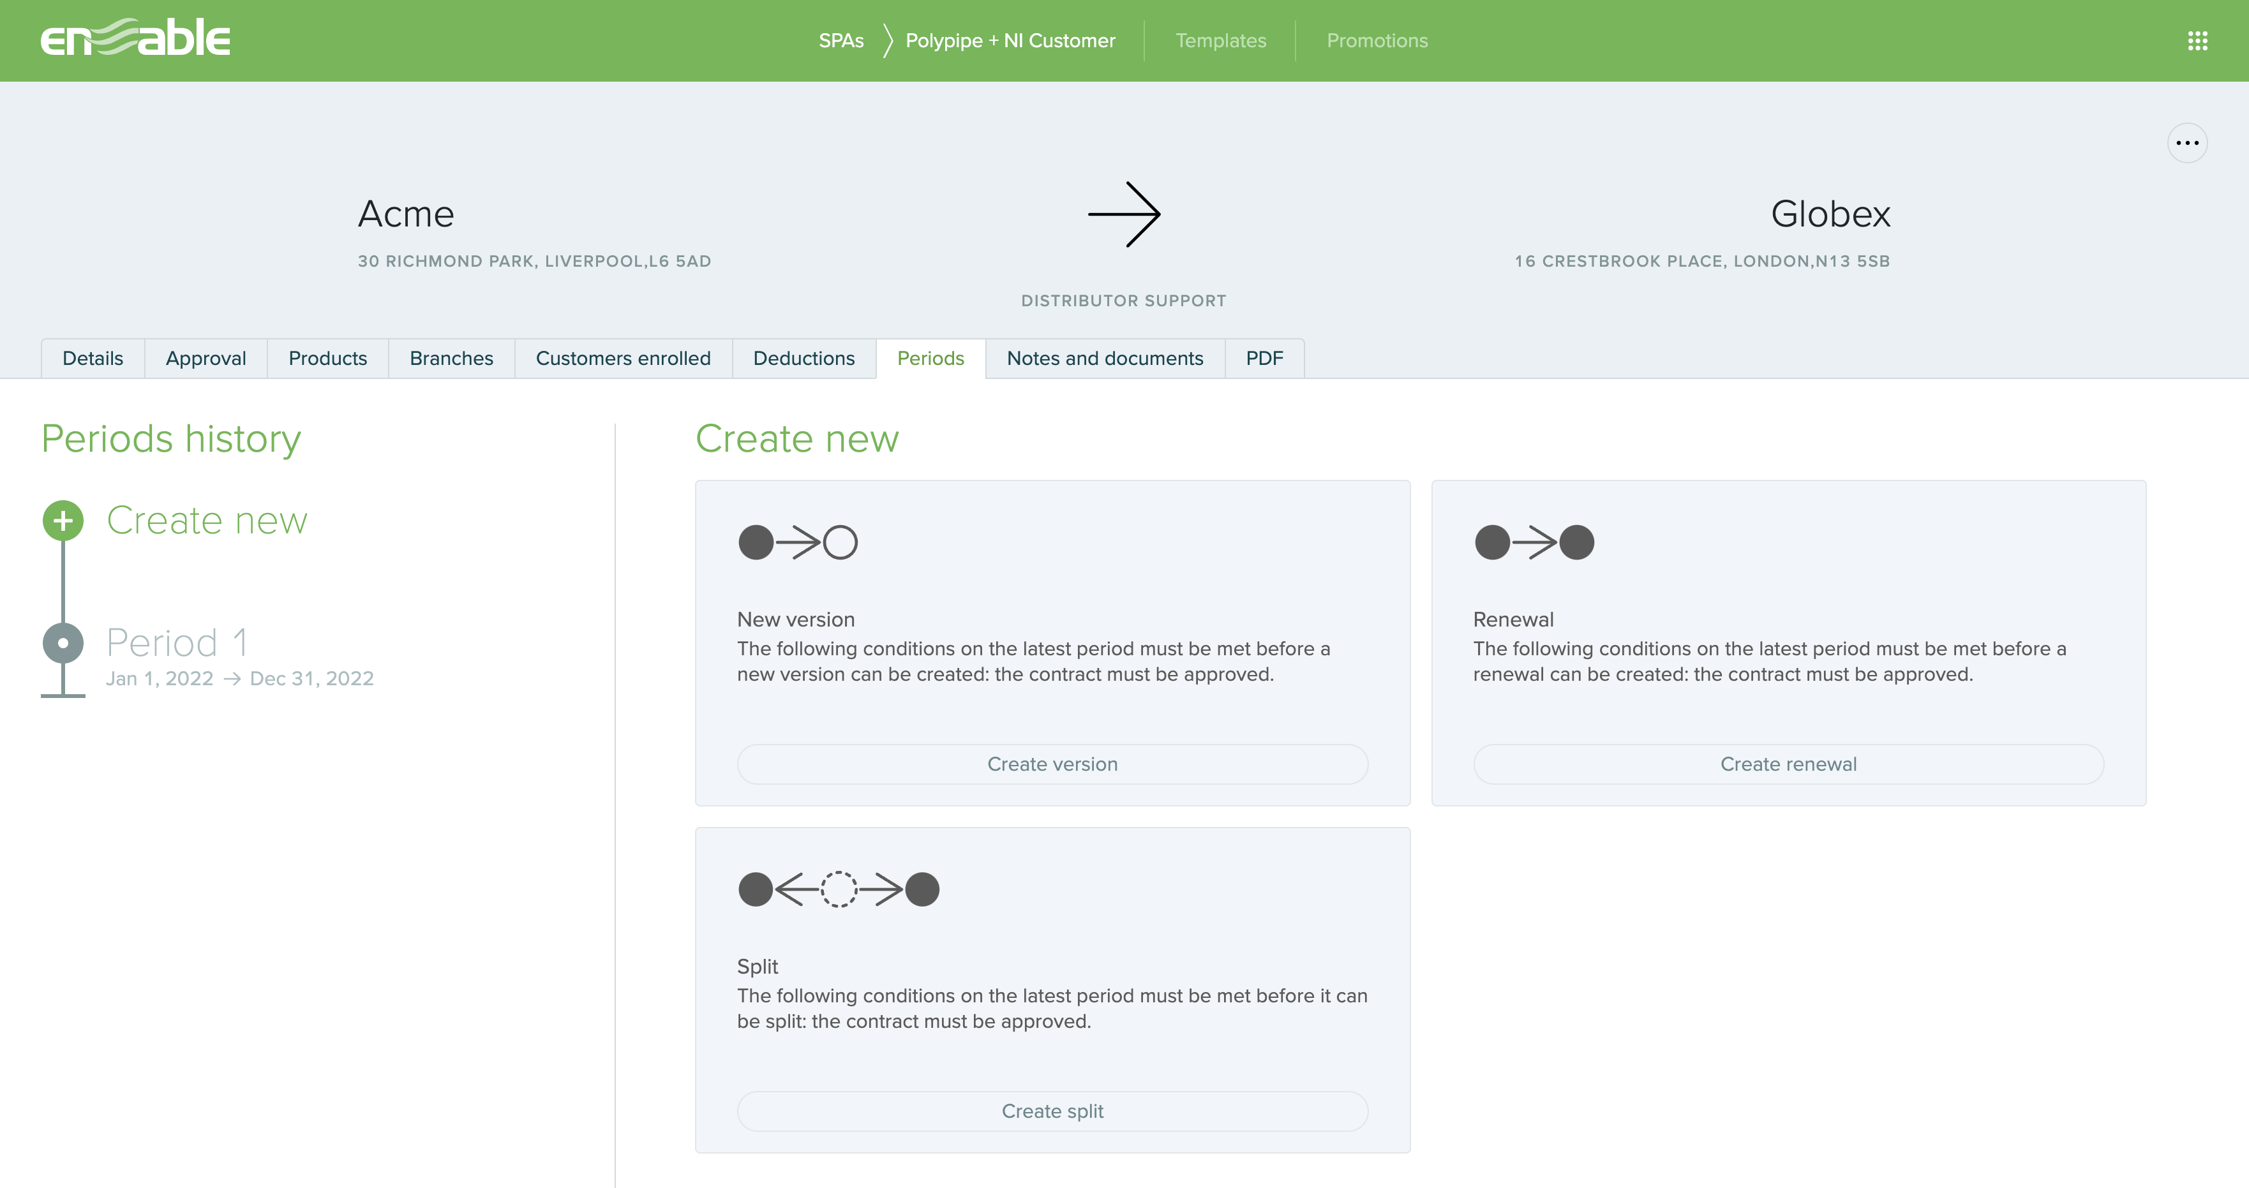
Task: Click the Period 1 history entry title
Action: 177,643
